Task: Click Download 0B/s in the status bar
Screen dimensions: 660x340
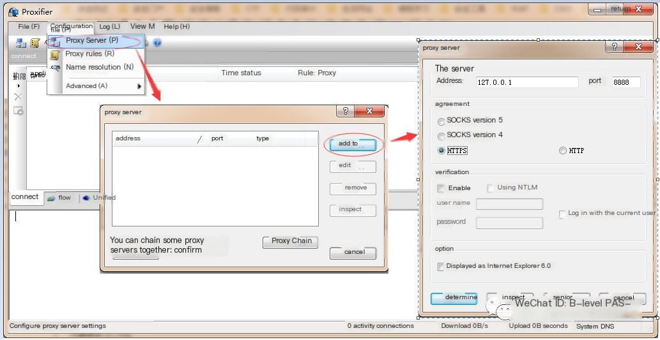Action: tap(464, 326)
